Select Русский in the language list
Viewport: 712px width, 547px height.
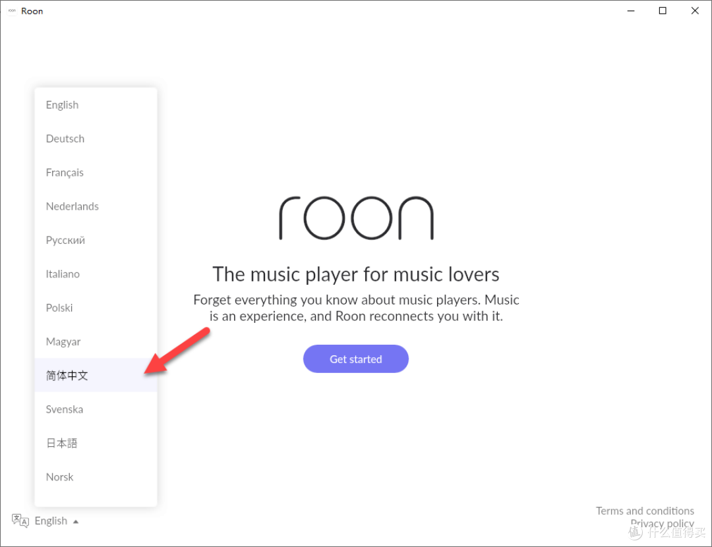pyautogui.click(x=65, y=240)
